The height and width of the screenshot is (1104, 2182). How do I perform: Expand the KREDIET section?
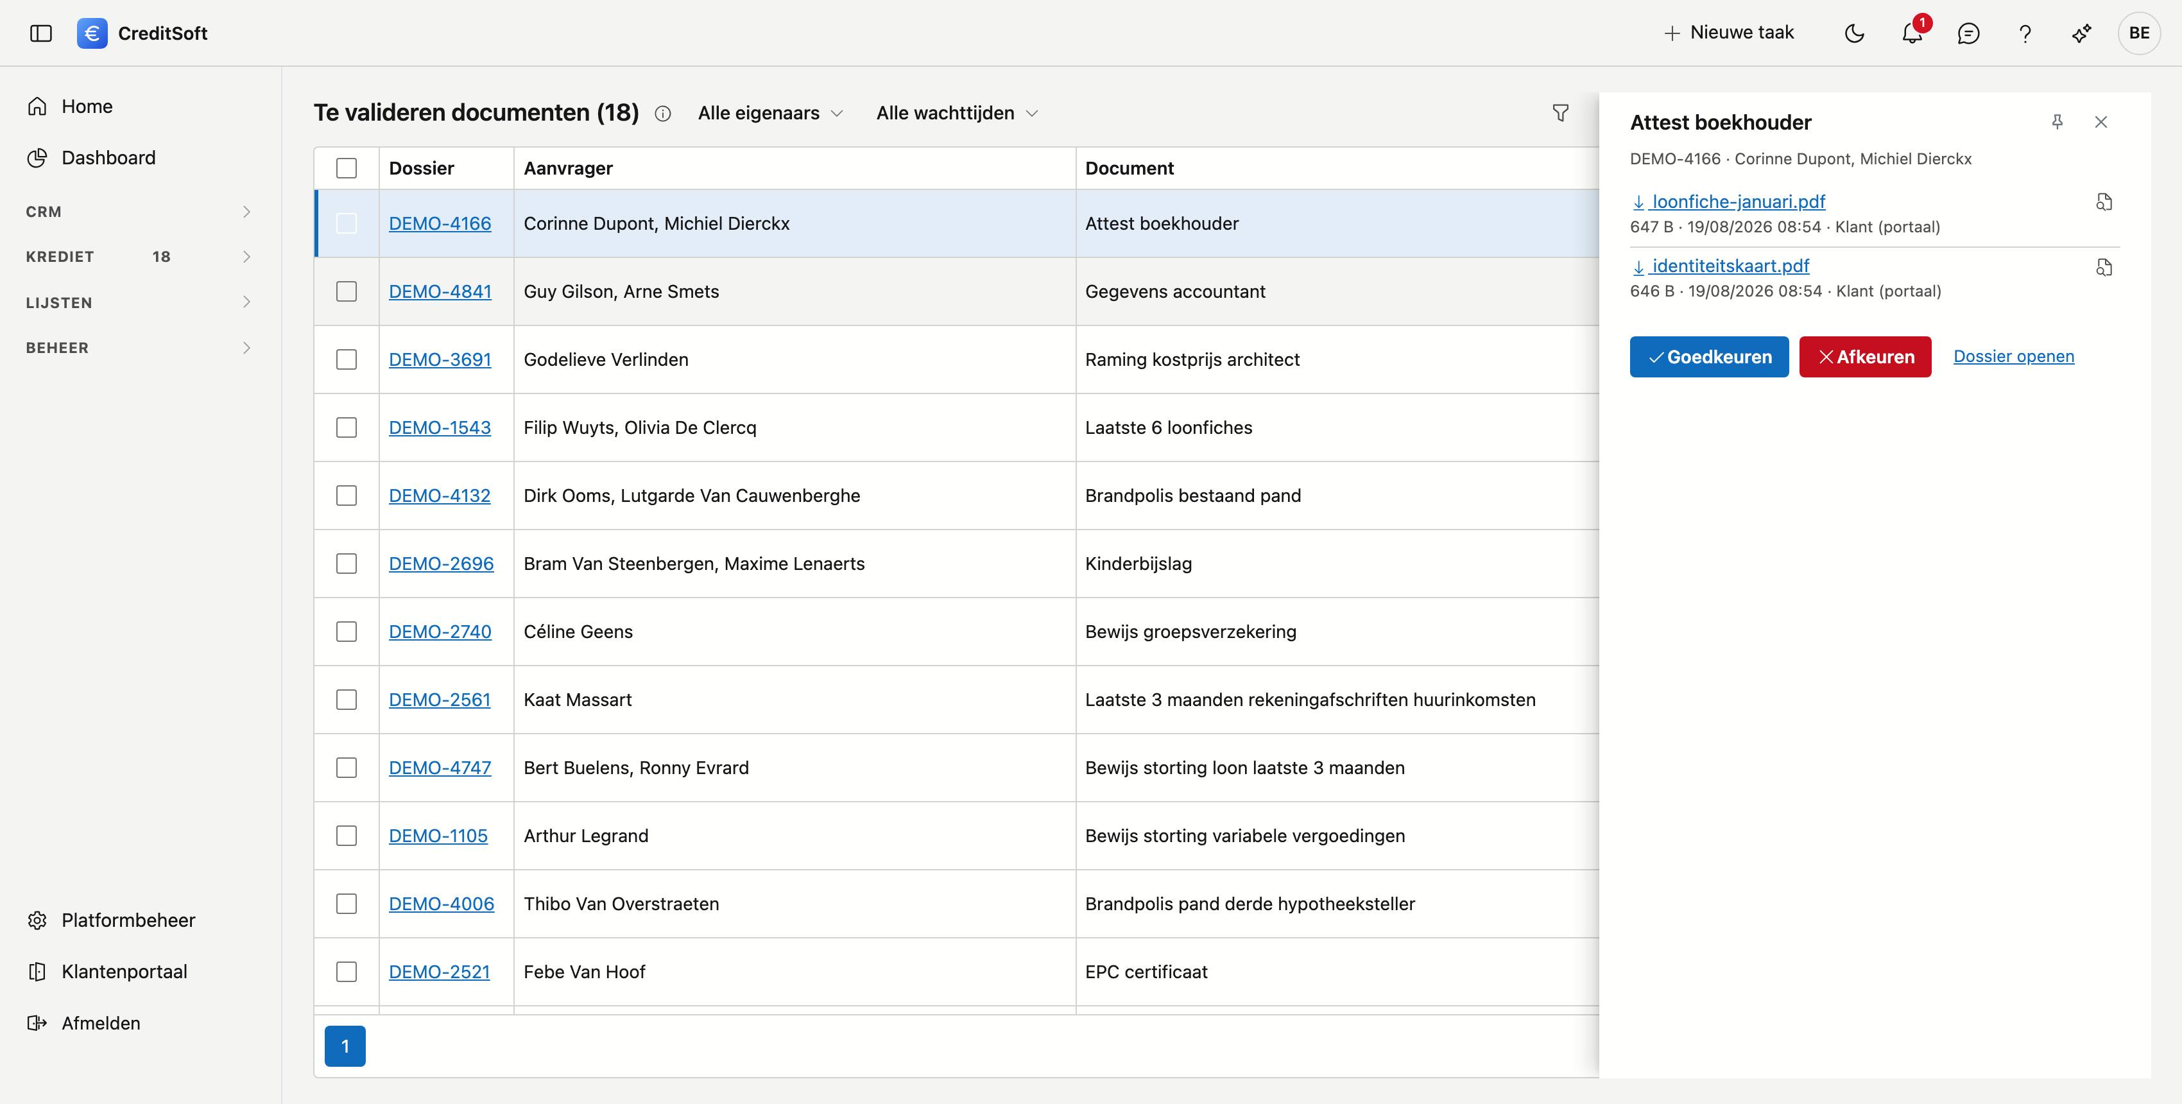coord(140,257)
